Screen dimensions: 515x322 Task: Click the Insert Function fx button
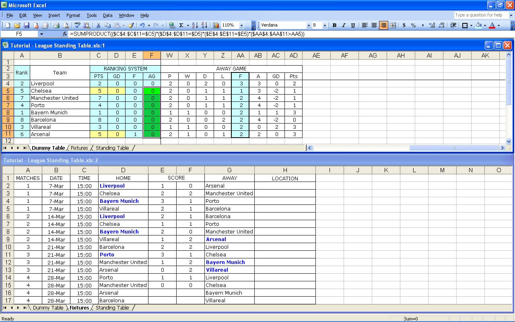coord(65,34)
